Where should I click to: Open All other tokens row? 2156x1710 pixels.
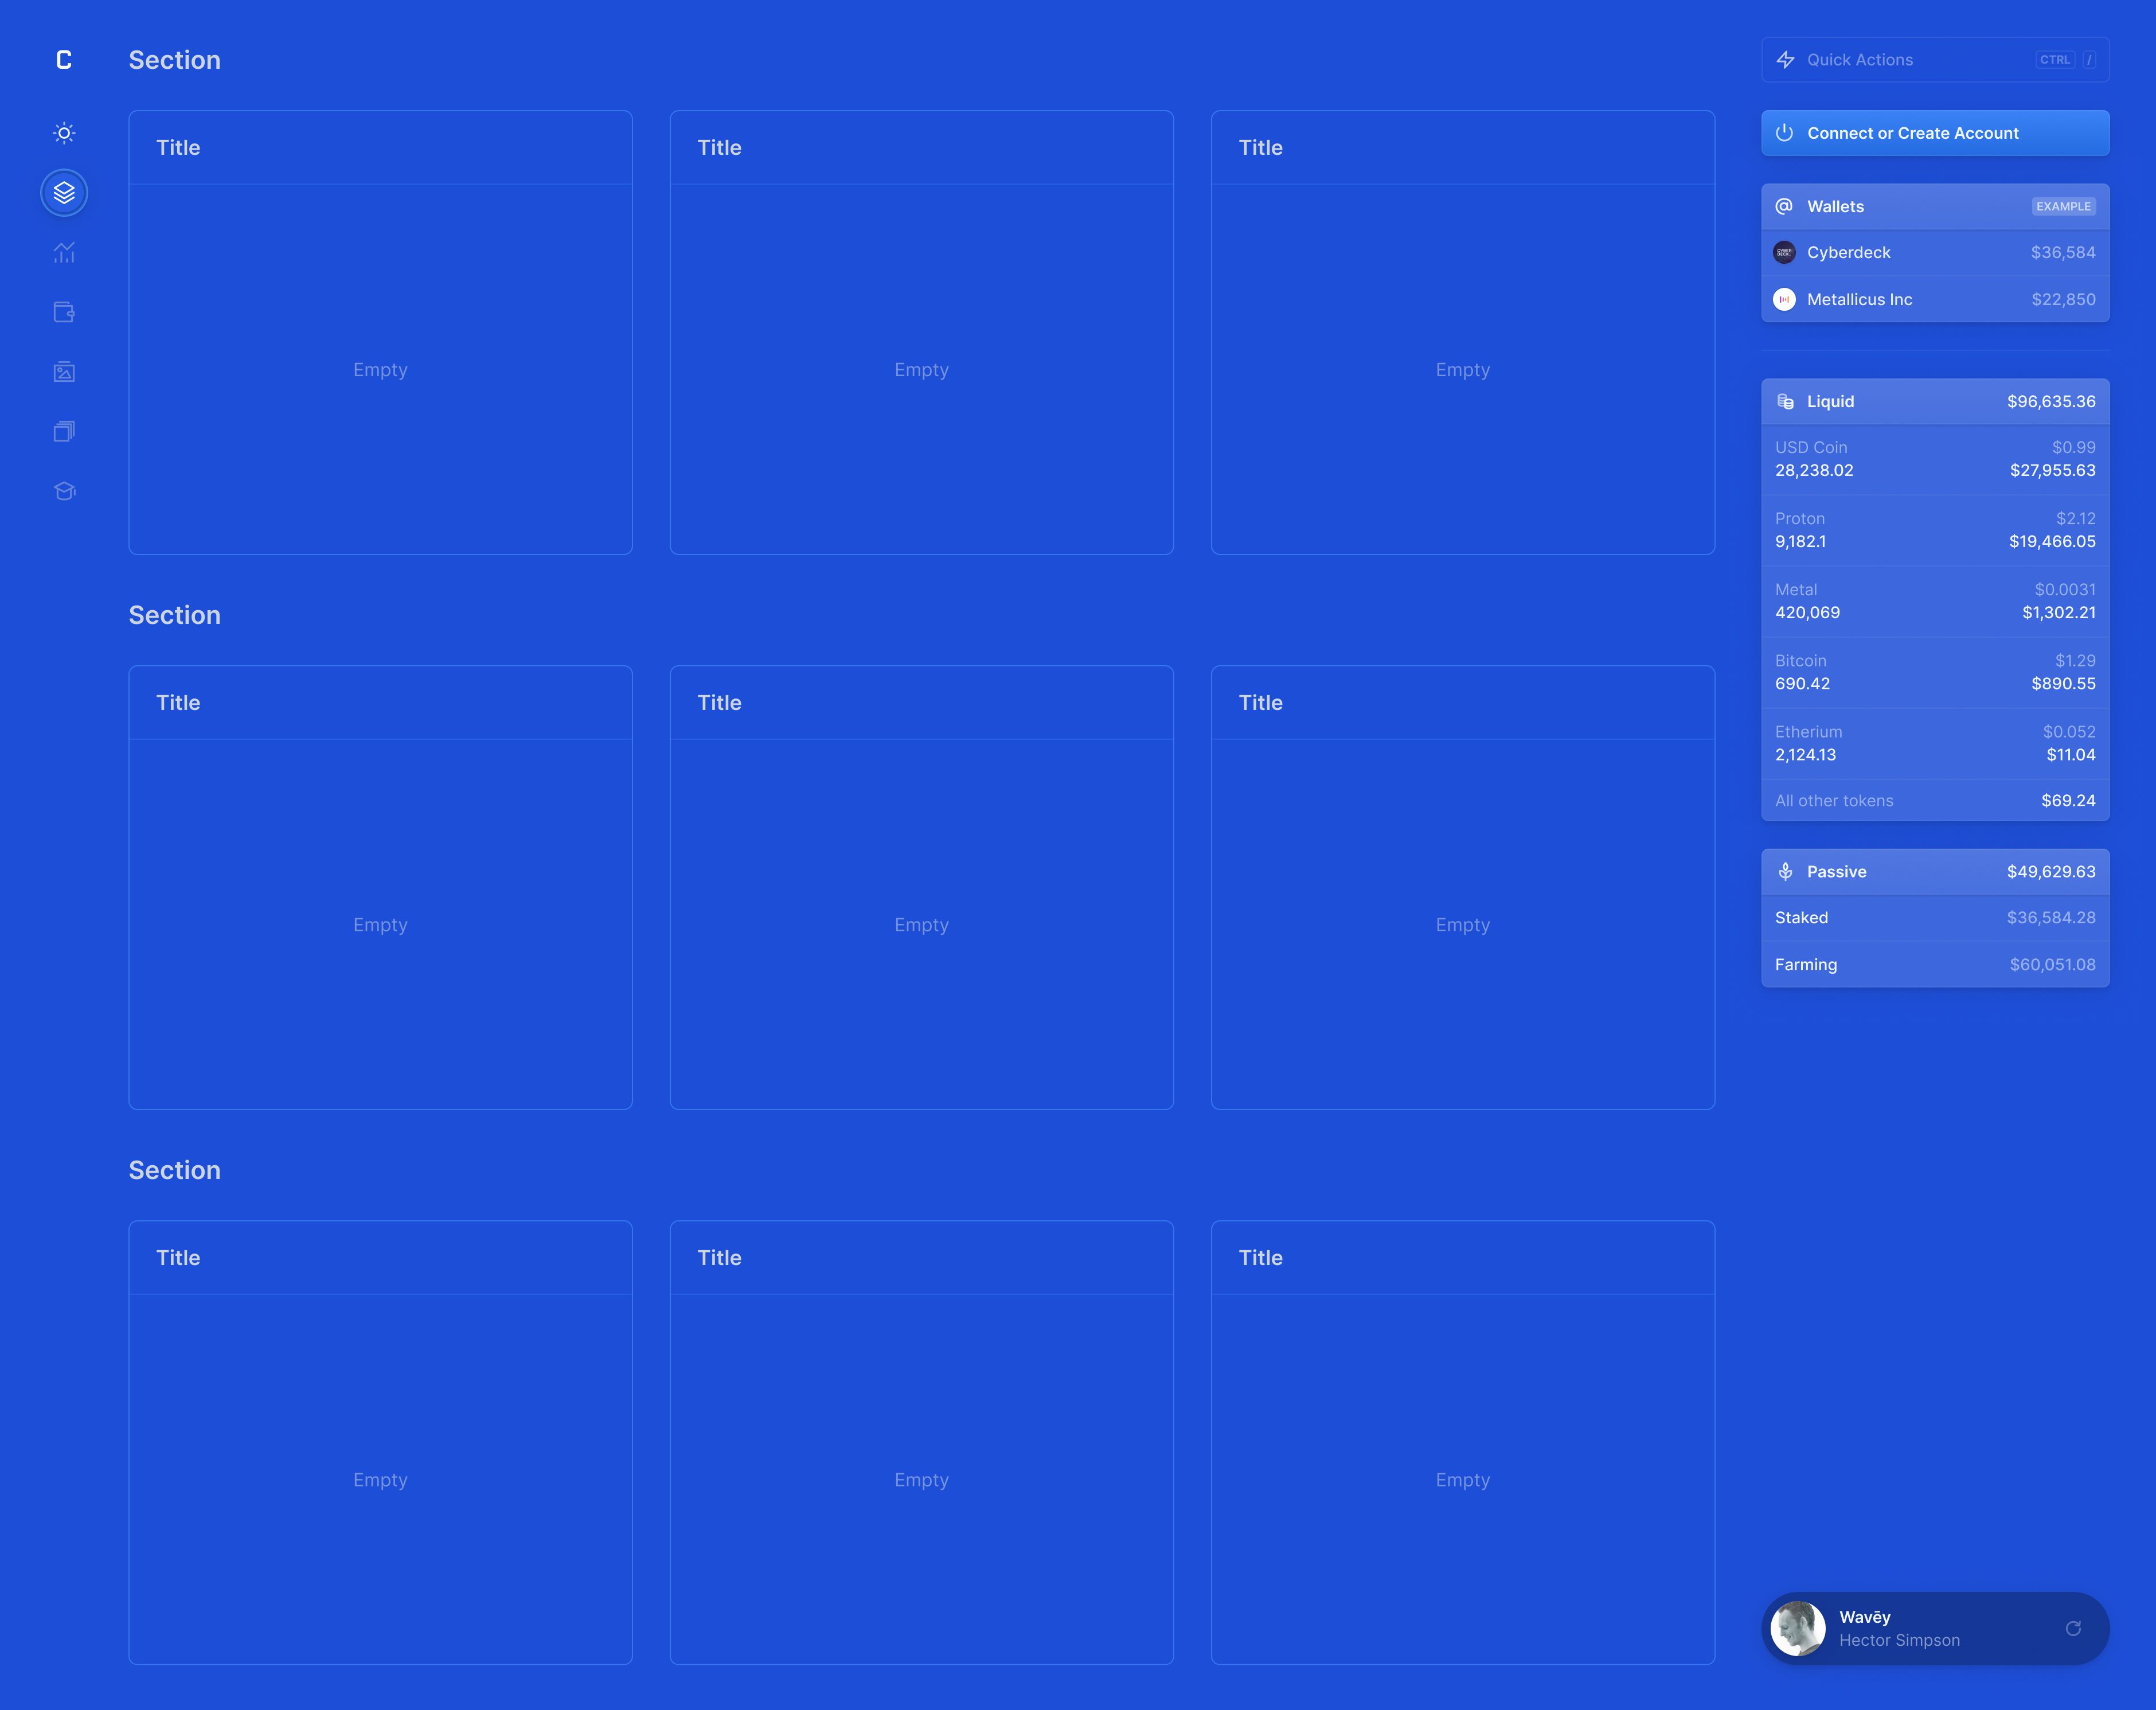point(1935,800)
